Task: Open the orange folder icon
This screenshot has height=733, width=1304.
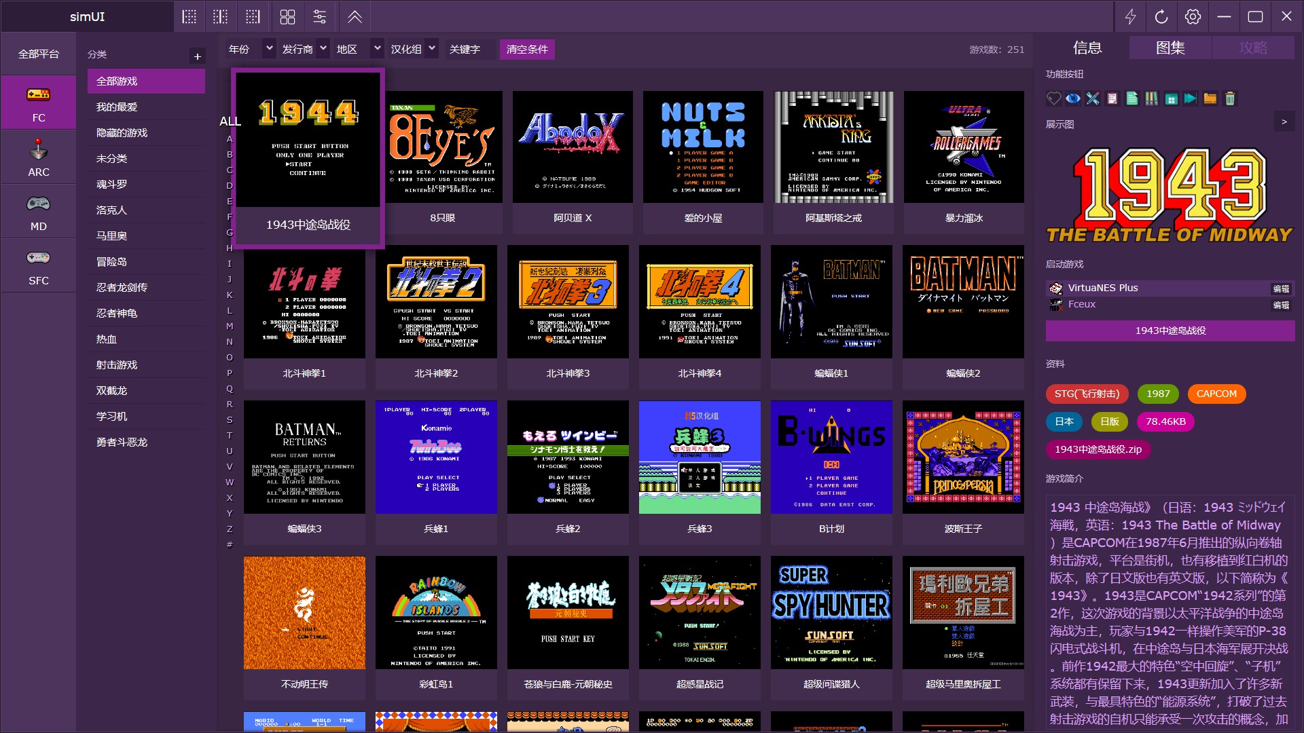Action: 1210,99
